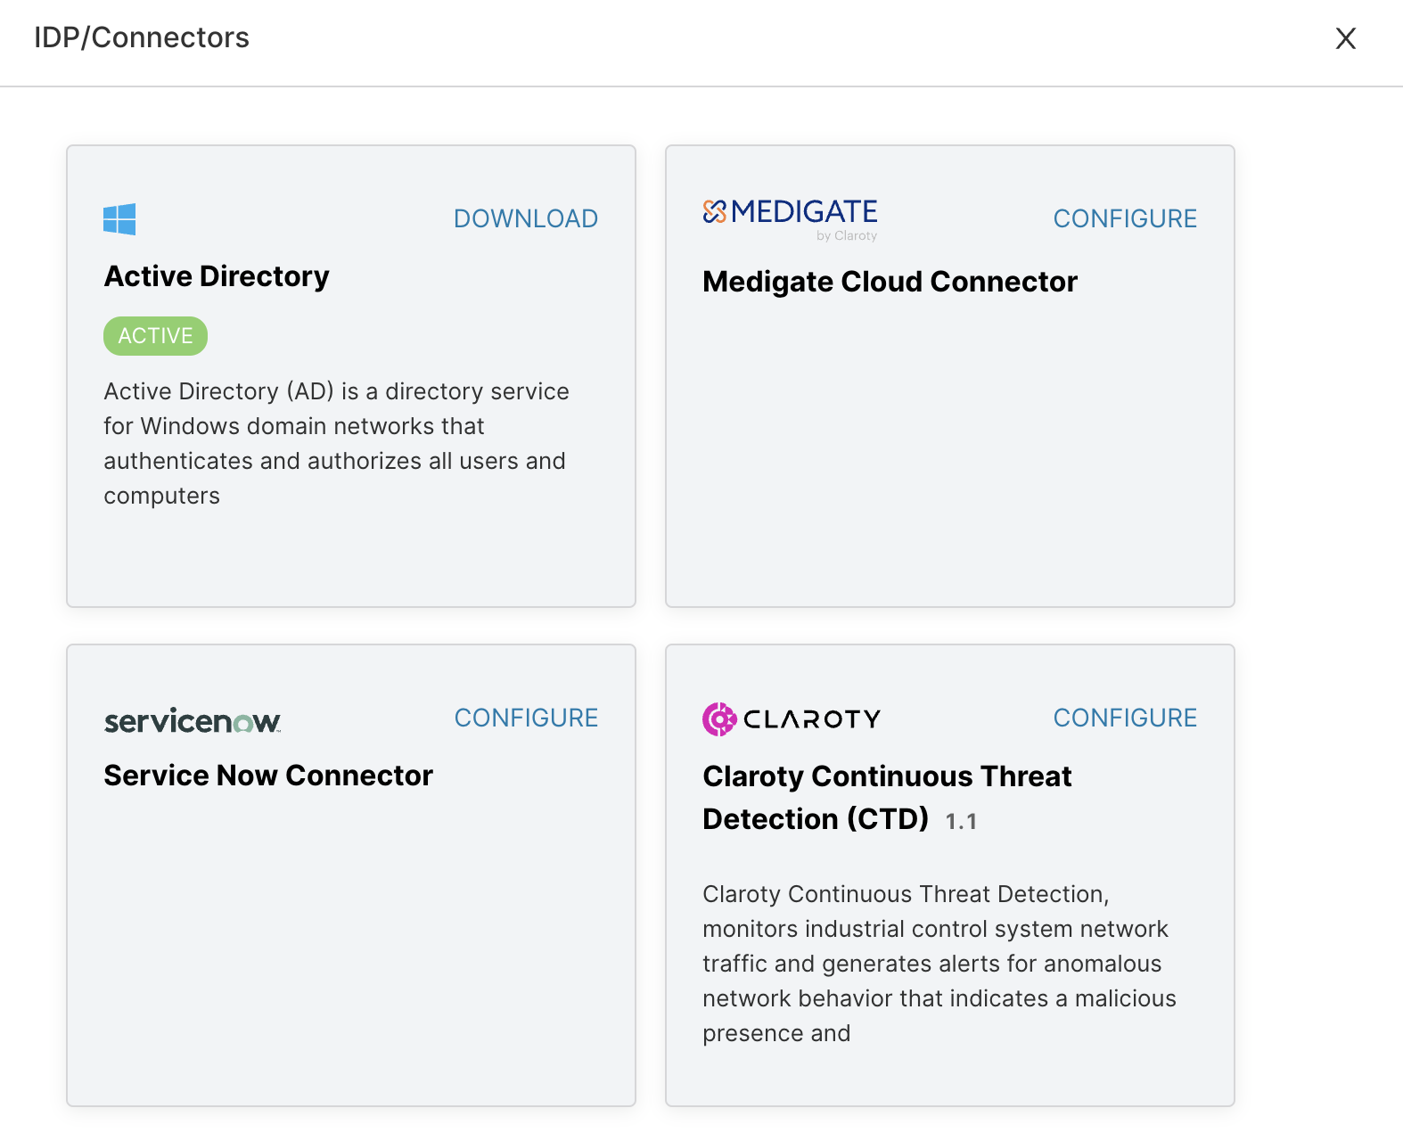This screenshot has height=1141, width=1403.
Task: Click the Windows logo on Active Directory card
Action: click(x=119, y=219)
